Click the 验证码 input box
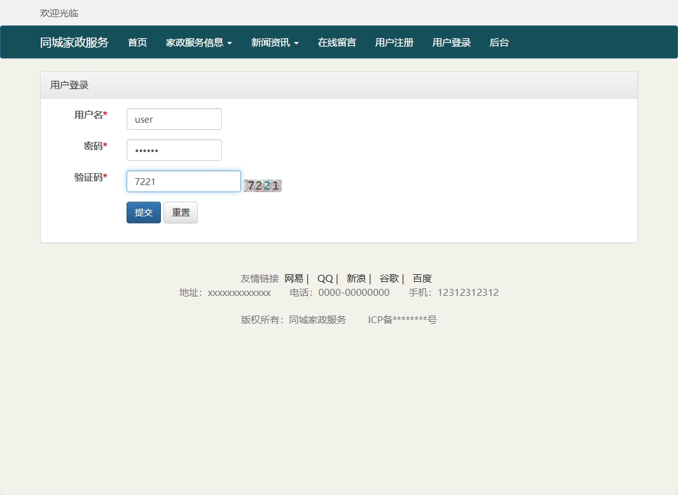This screenshot has height=495, width=678. [x=183, y=181]
